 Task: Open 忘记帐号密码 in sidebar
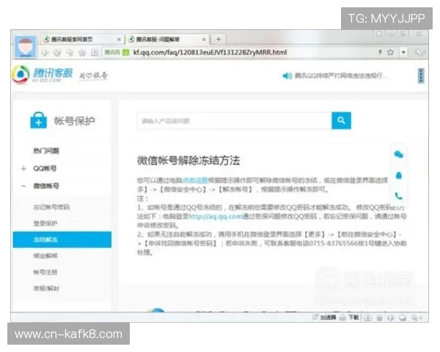point(51,207)
